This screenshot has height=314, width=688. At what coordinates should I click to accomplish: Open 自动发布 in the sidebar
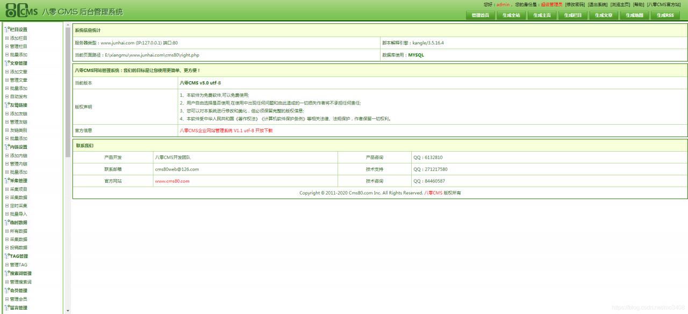pos(18,97)
